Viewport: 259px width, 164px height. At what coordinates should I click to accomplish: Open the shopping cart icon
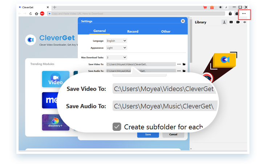[x=205, y=7]
